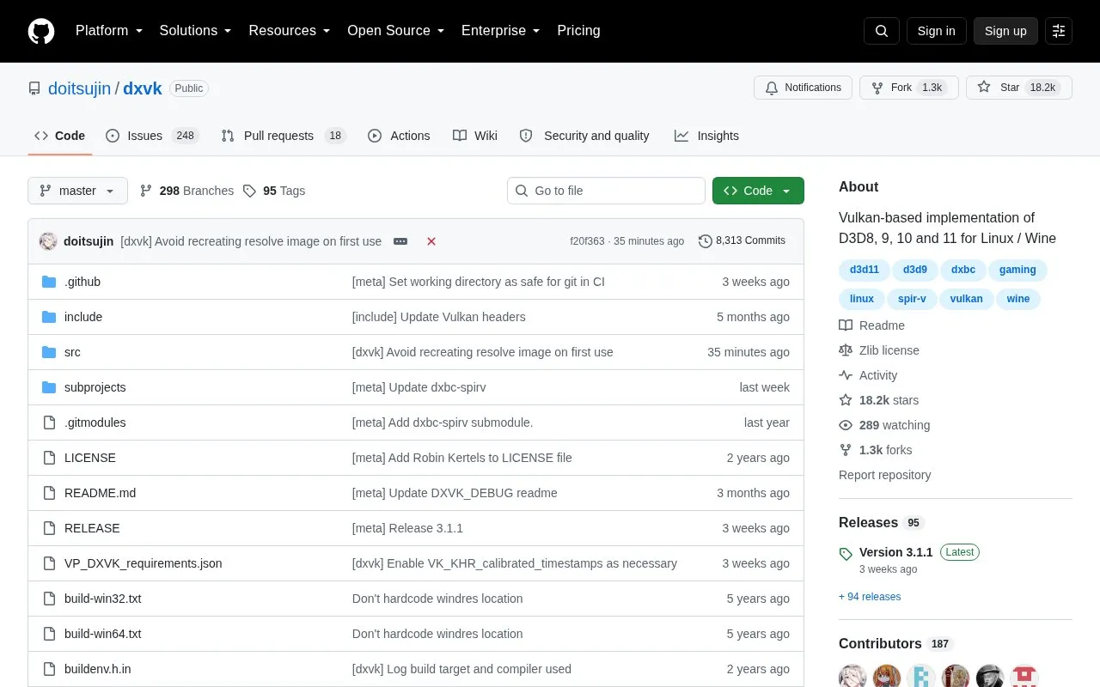Click the Notifications button
This screenshot has height=687, width=1100.
coord(803,88)
